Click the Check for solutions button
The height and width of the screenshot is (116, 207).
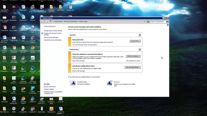click(x=133, y=56)
